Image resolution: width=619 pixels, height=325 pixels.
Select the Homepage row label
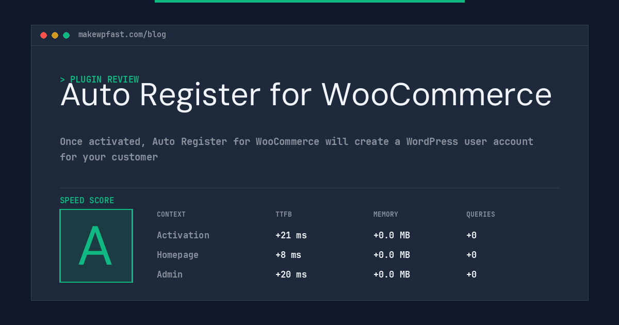[177, 255]
